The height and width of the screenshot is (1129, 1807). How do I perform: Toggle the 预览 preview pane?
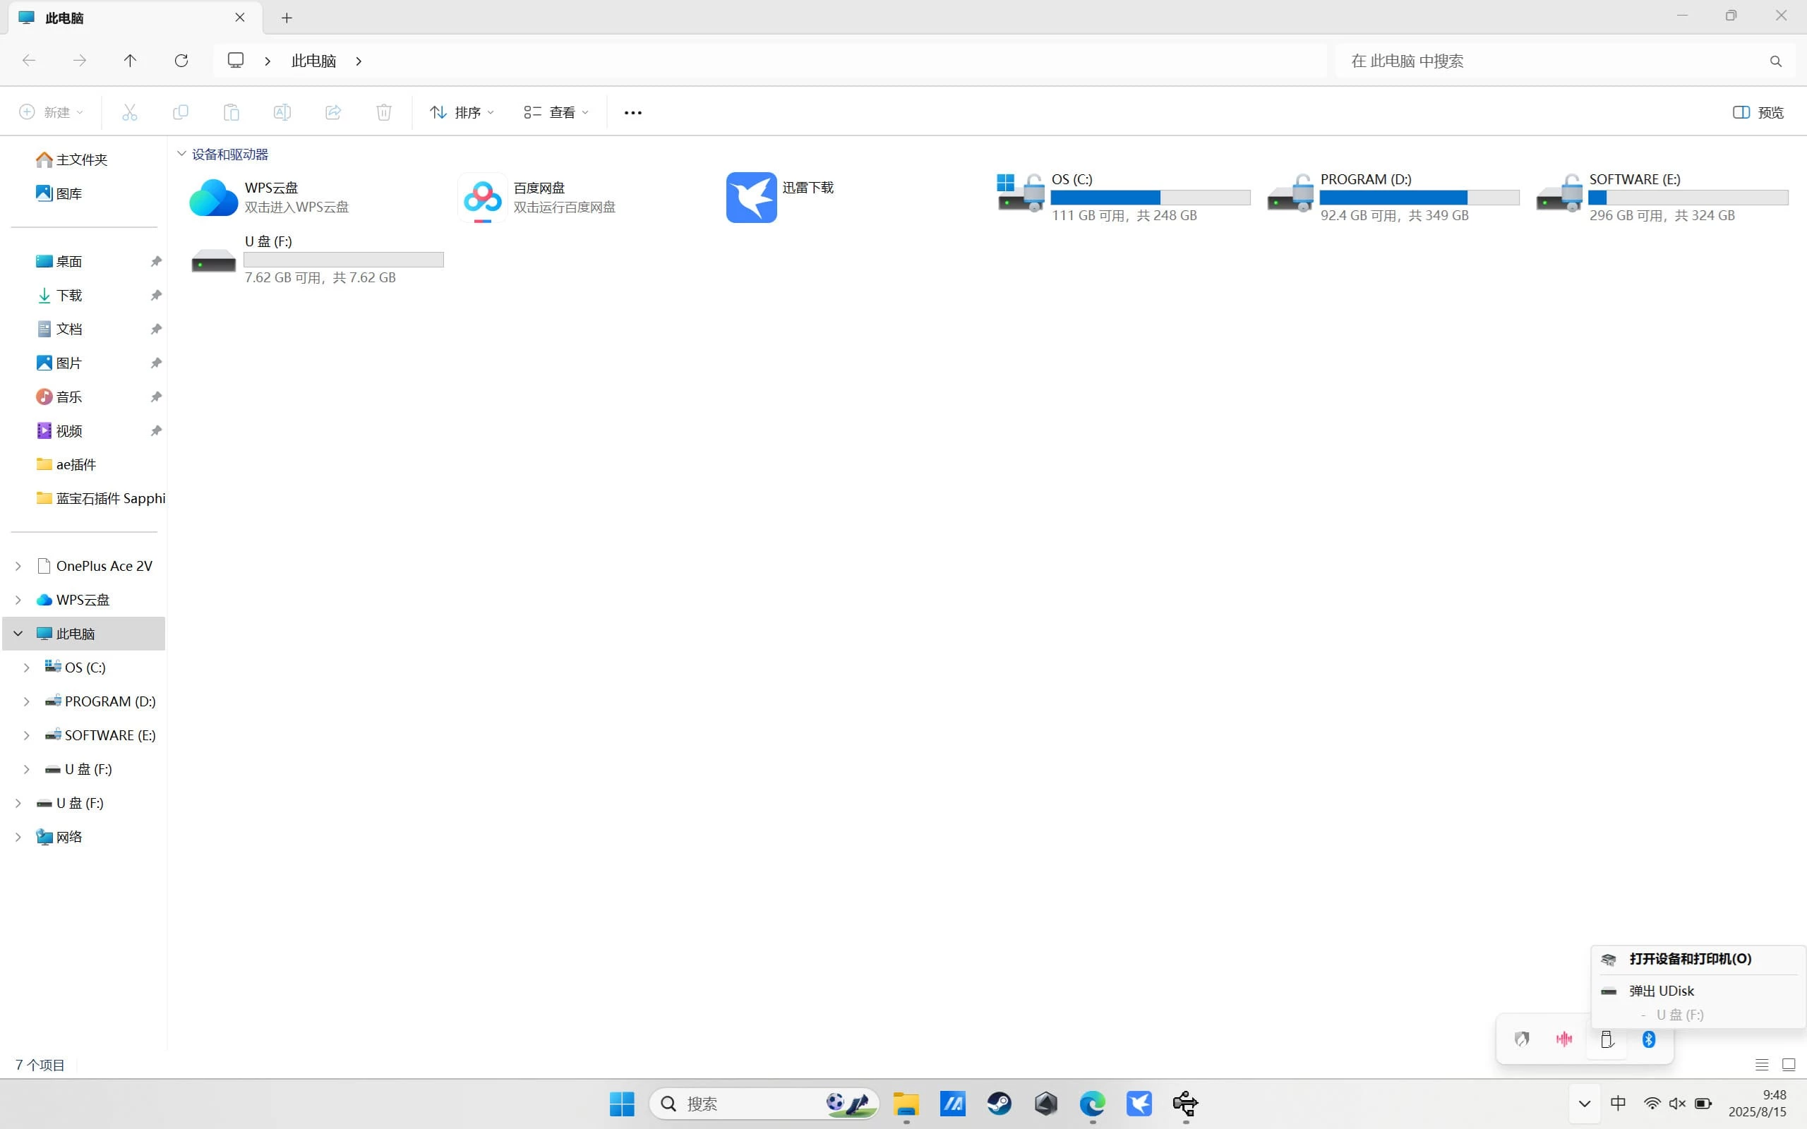click(x=1758, y=112)
